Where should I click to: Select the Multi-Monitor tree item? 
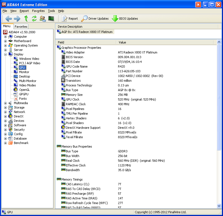[28, 81]
